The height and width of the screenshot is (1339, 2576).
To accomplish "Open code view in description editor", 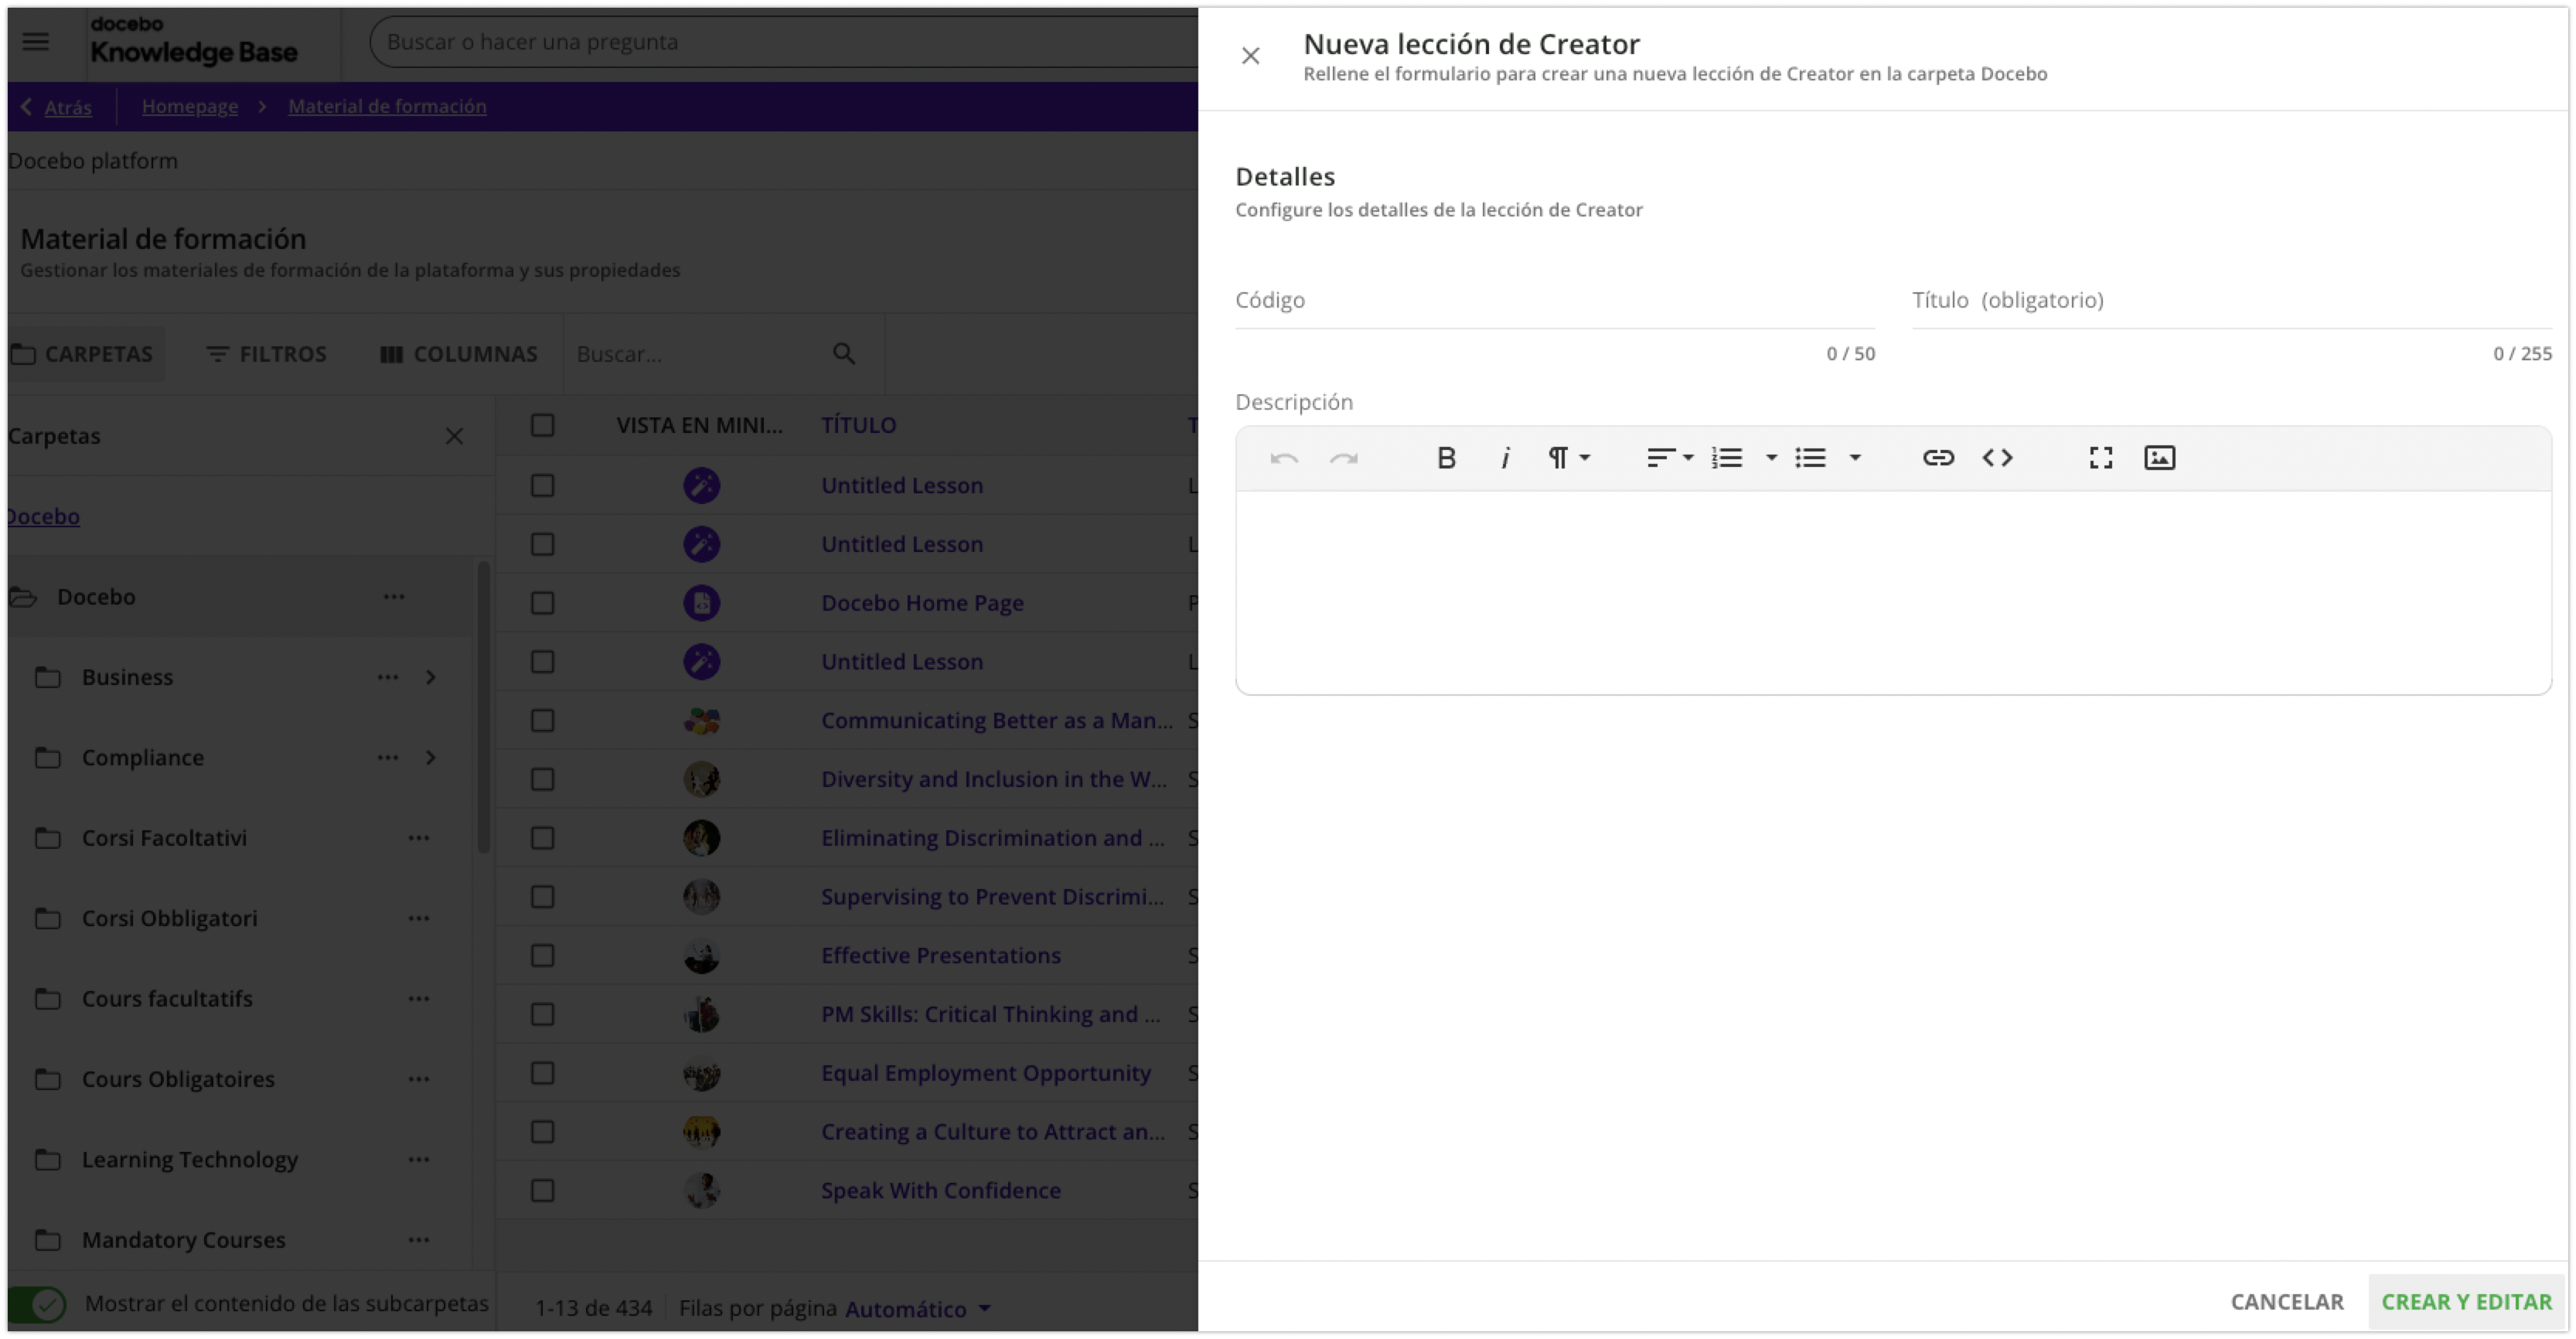I will click(x=1997, y=458).
